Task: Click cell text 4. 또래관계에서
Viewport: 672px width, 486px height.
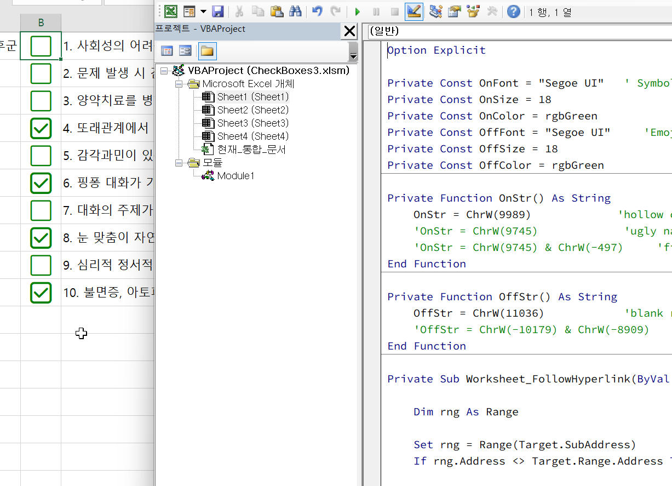Action: click(x=106, y=128)
